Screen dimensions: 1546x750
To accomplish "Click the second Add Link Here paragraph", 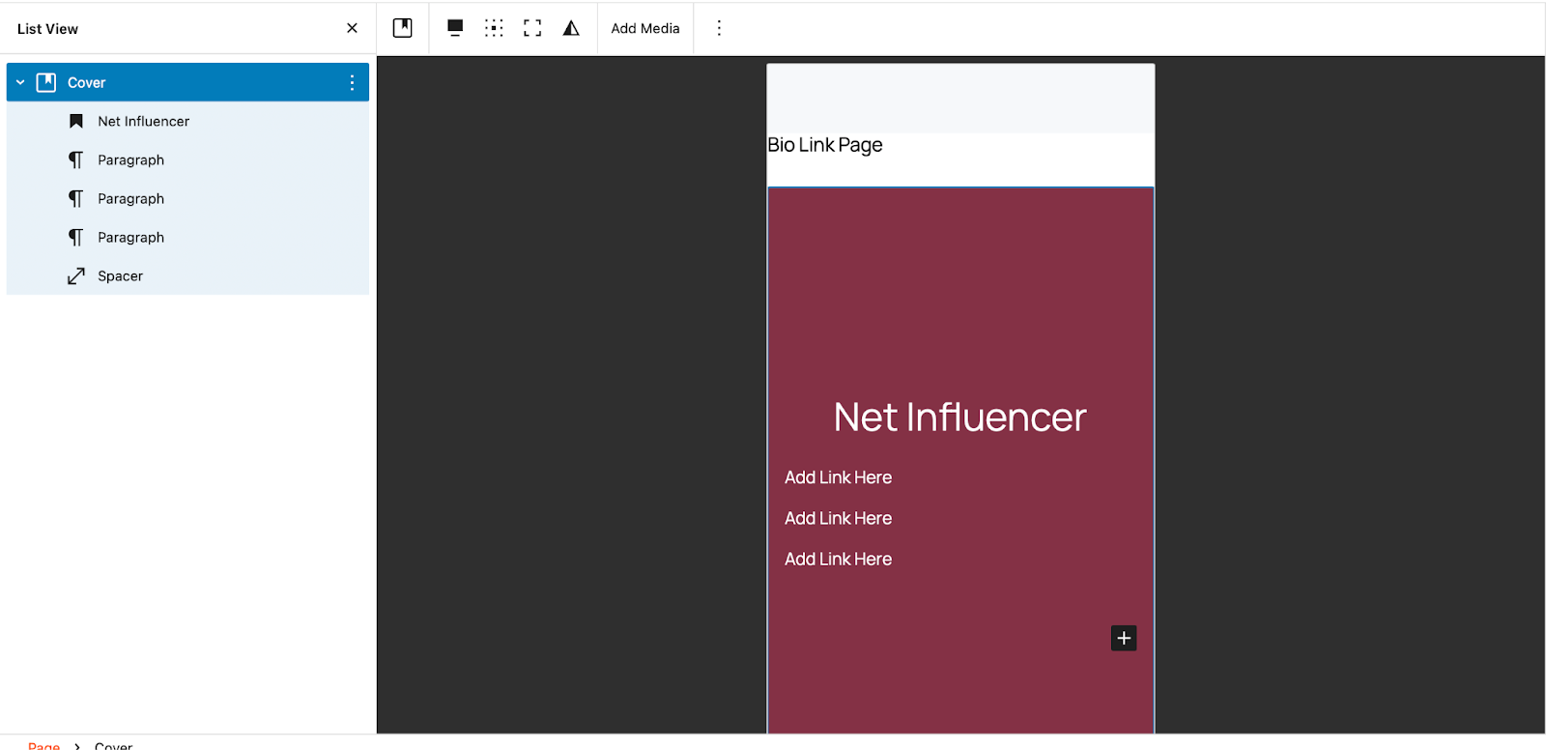I will pos(838,518).
